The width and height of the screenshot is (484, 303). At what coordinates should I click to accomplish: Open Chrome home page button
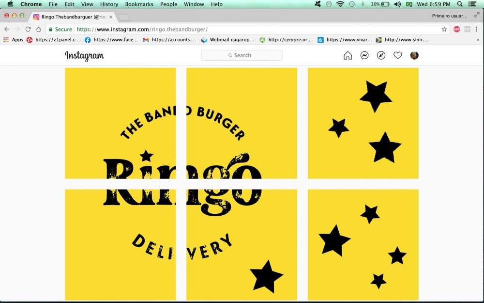click(38, 29)
